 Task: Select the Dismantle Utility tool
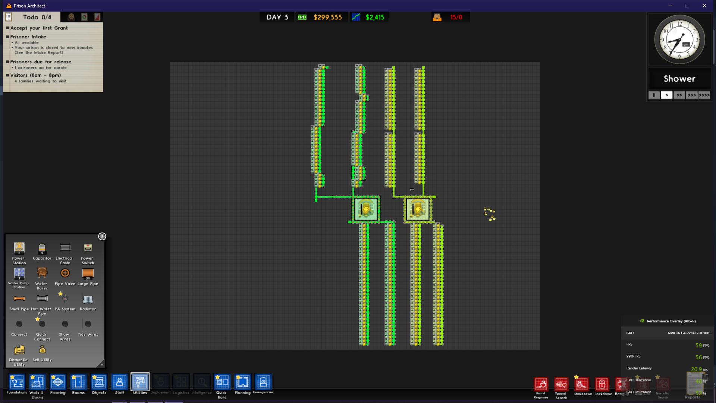tap(19, 355)
